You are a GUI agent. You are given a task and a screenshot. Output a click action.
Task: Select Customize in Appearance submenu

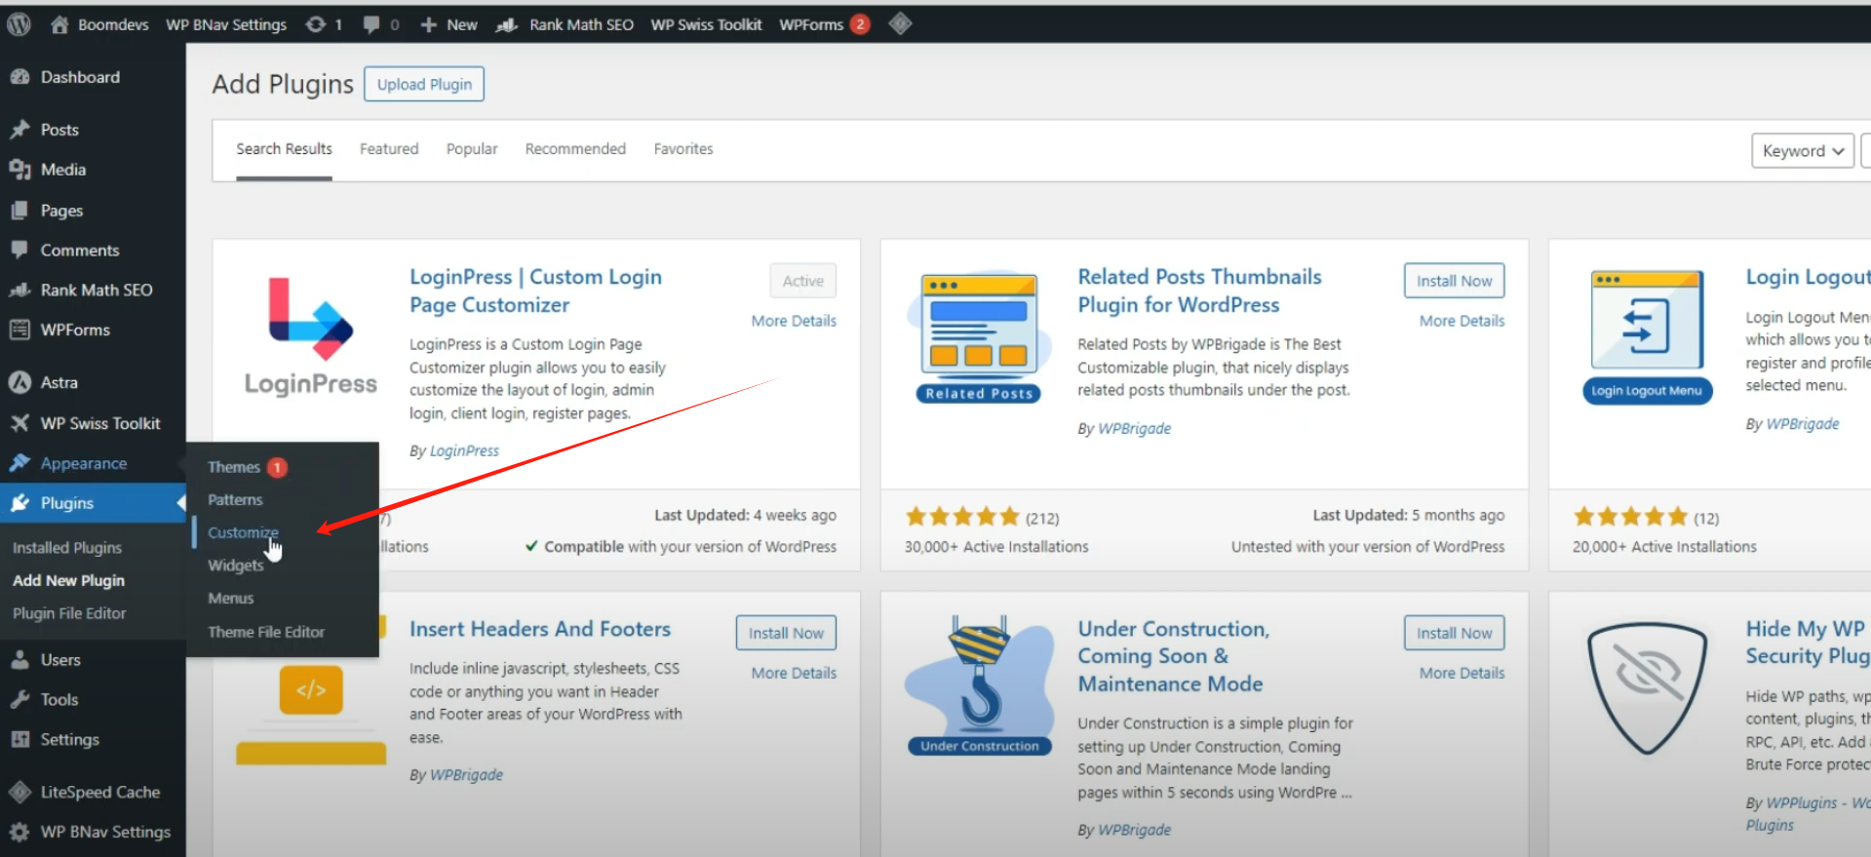tap(243, 532)
